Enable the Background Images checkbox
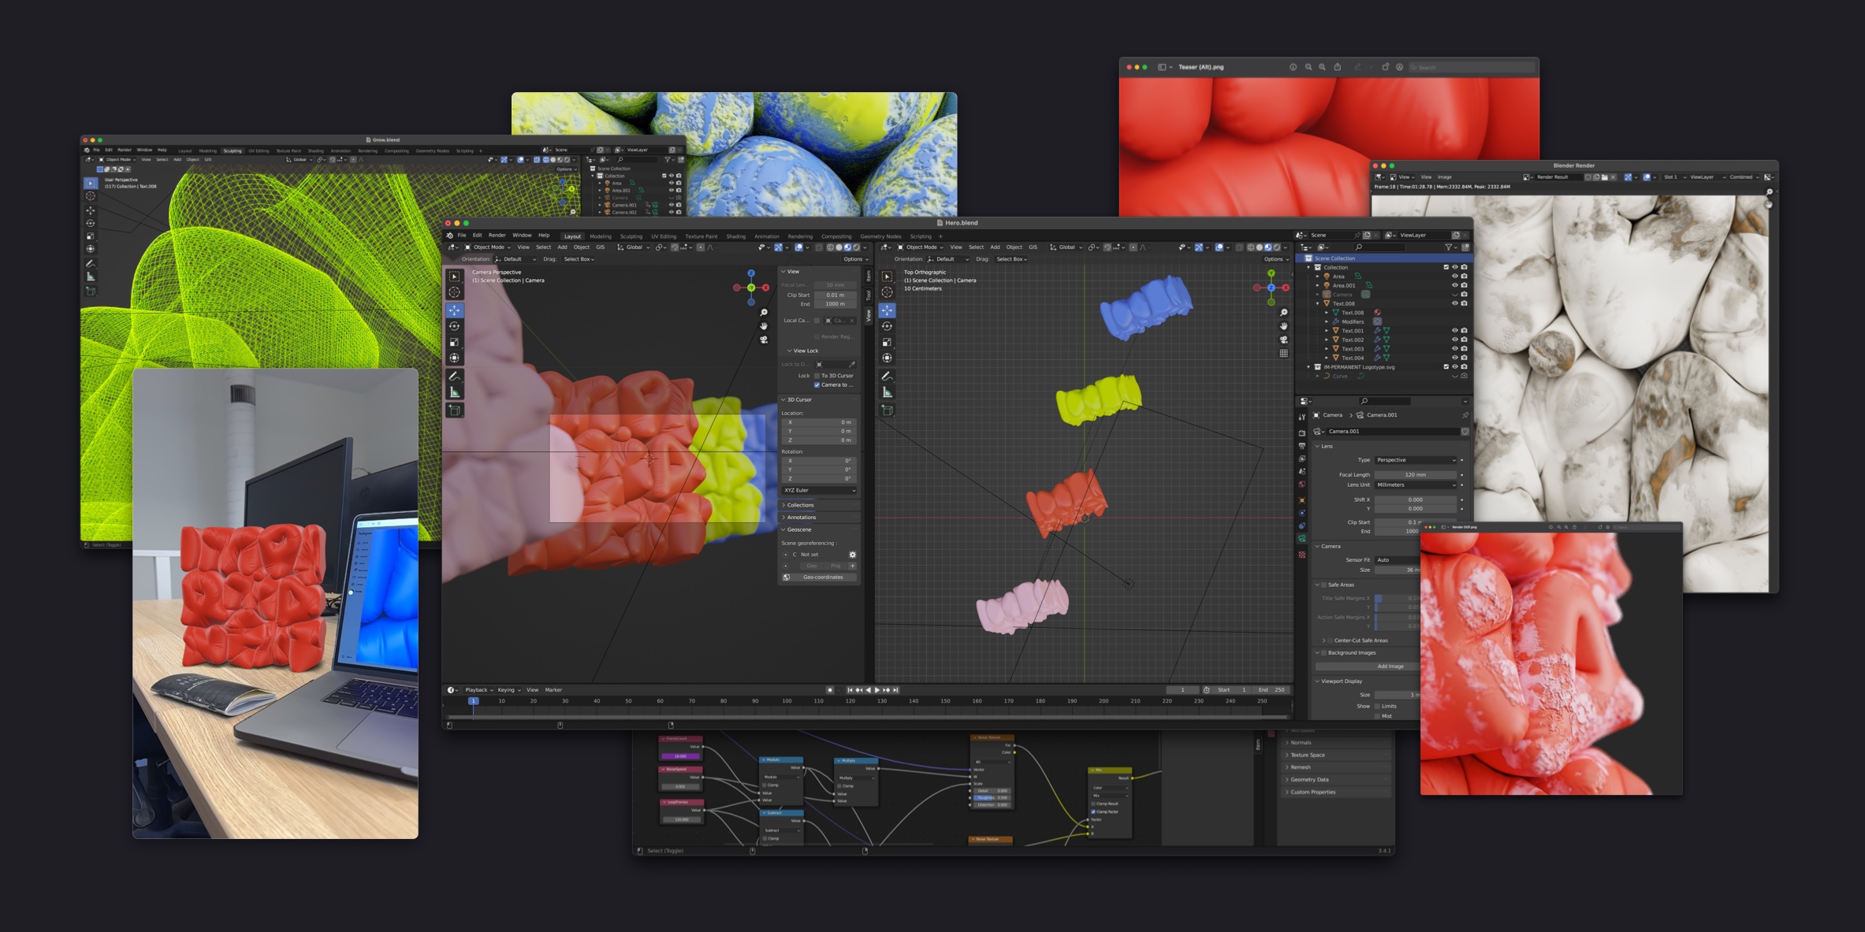Viewport: 1865px width, 932px height. point(1323,652)
